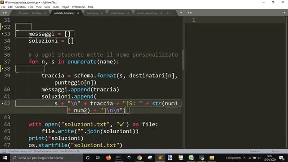
Task: Open the View menu
Action: (39, 7)
